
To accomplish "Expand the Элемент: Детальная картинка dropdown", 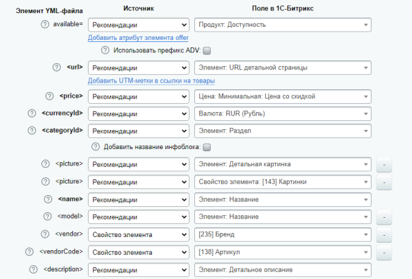I will tap(283, 164).
